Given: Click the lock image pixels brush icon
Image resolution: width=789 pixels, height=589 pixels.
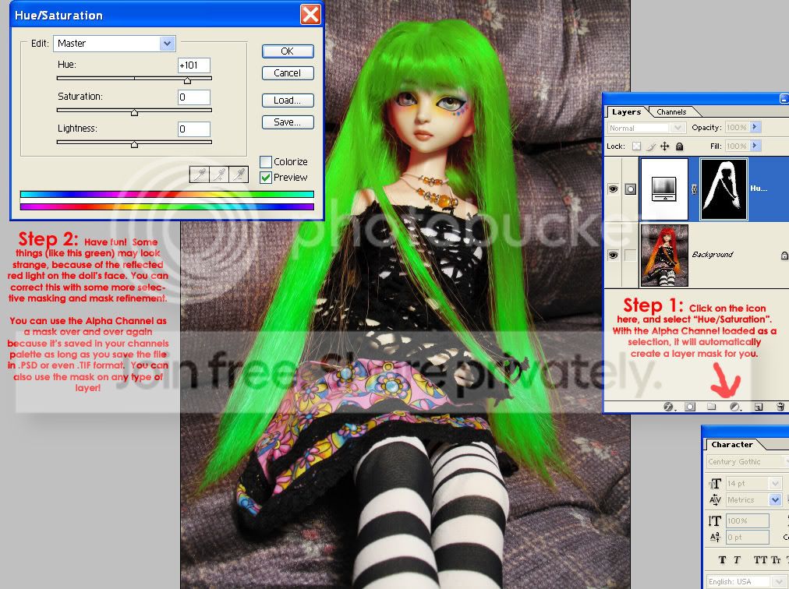Looking at the screenshot, I should (651, 146).
